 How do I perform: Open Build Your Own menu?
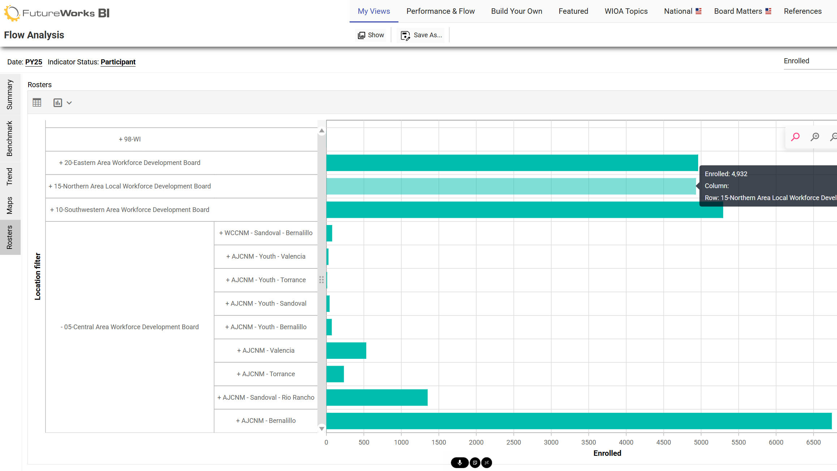tap(517, 11)
